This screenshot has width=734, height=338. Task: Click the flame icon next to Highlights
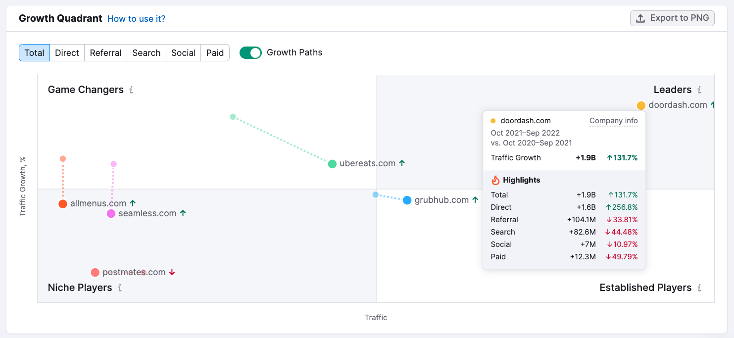[495, 180]
